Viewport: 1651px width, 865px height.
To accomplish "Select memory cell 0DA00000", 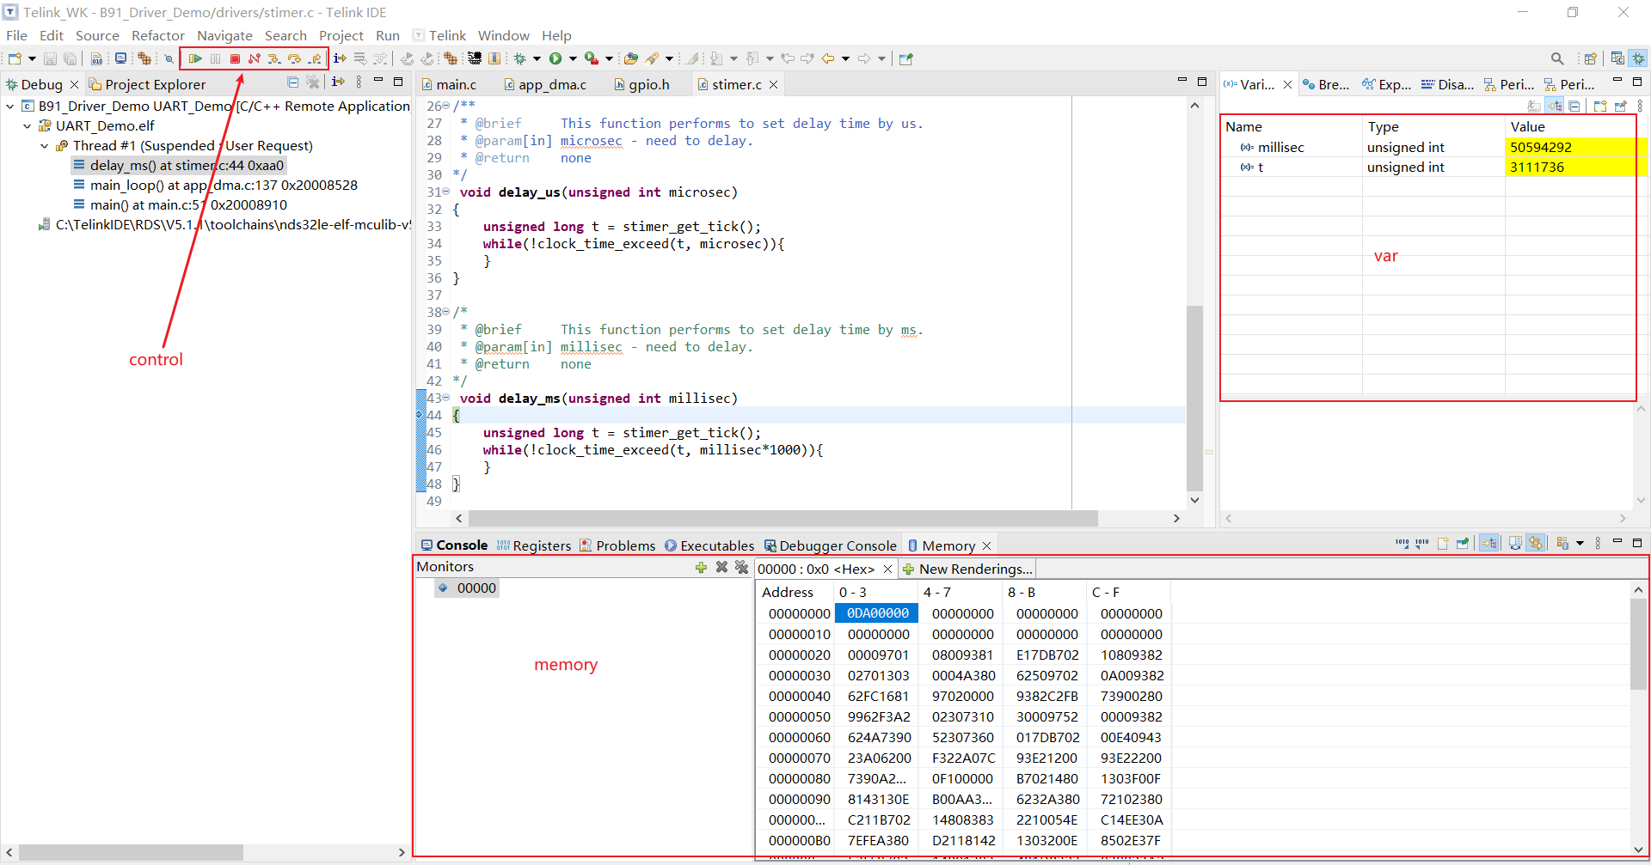I will click(x=877, y=612).
